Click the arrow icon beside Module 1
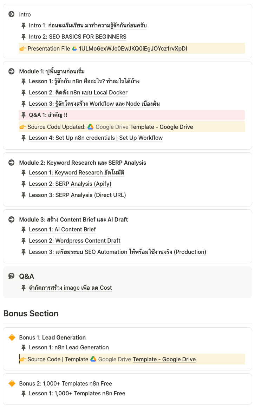This screenshot has width=255, height=408. tap(11, 71)
